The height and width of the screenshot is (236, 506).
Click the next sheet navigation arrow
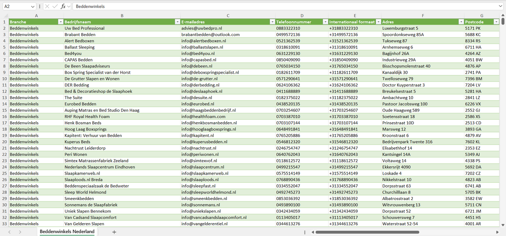pos(20,232)
